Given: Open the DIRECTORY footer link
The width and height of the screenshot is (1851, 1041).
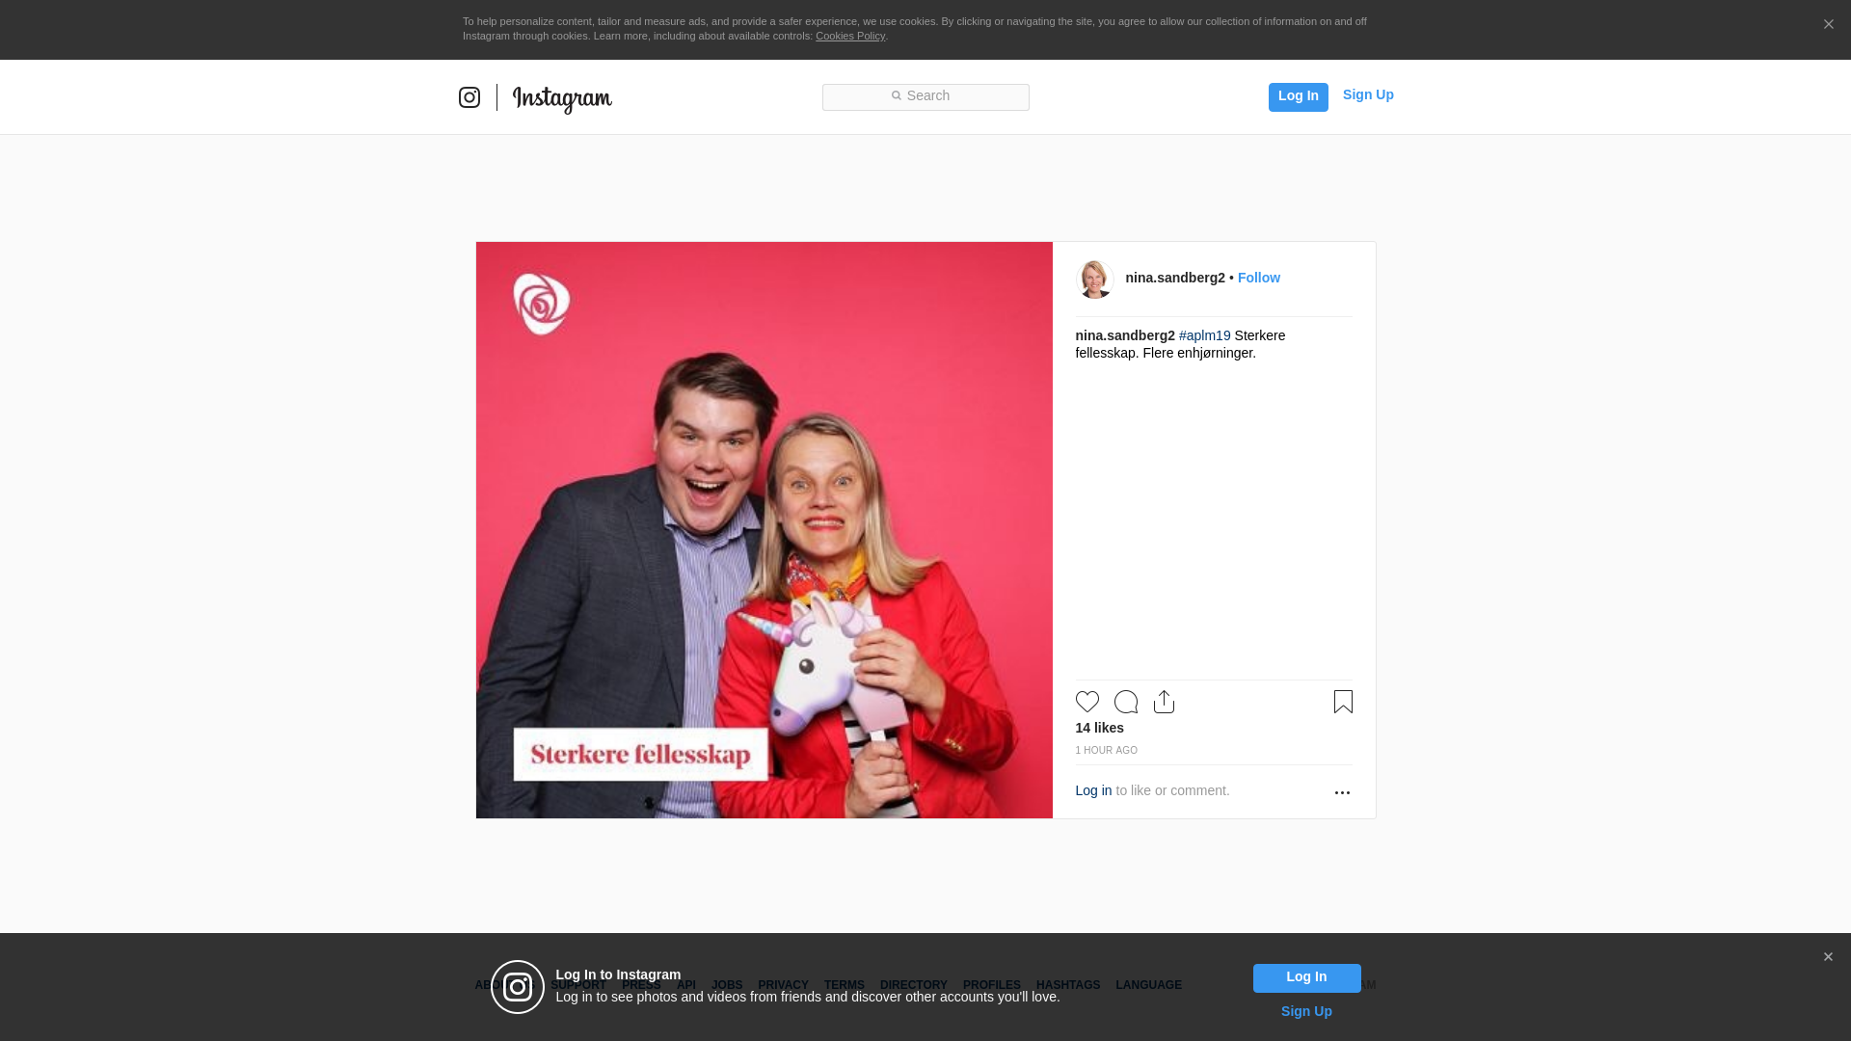Looking at the screenshot, I should coord(914,985).
